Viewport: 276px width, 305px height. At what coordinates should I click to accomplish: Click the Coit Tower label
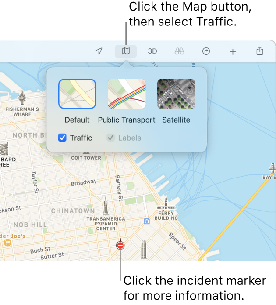[86, 158]
